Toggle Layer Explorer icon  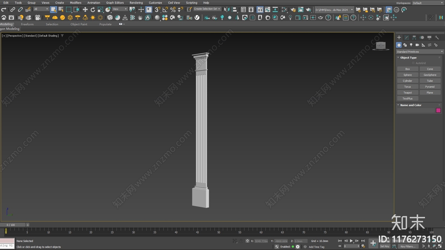[251, 10]
